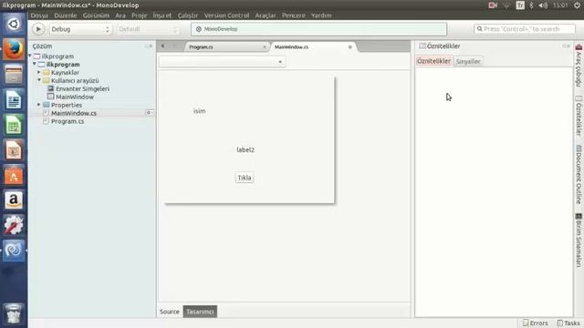Switch to Source view
584x328 pixels.
pyautogui.click(x=170, y=312)
